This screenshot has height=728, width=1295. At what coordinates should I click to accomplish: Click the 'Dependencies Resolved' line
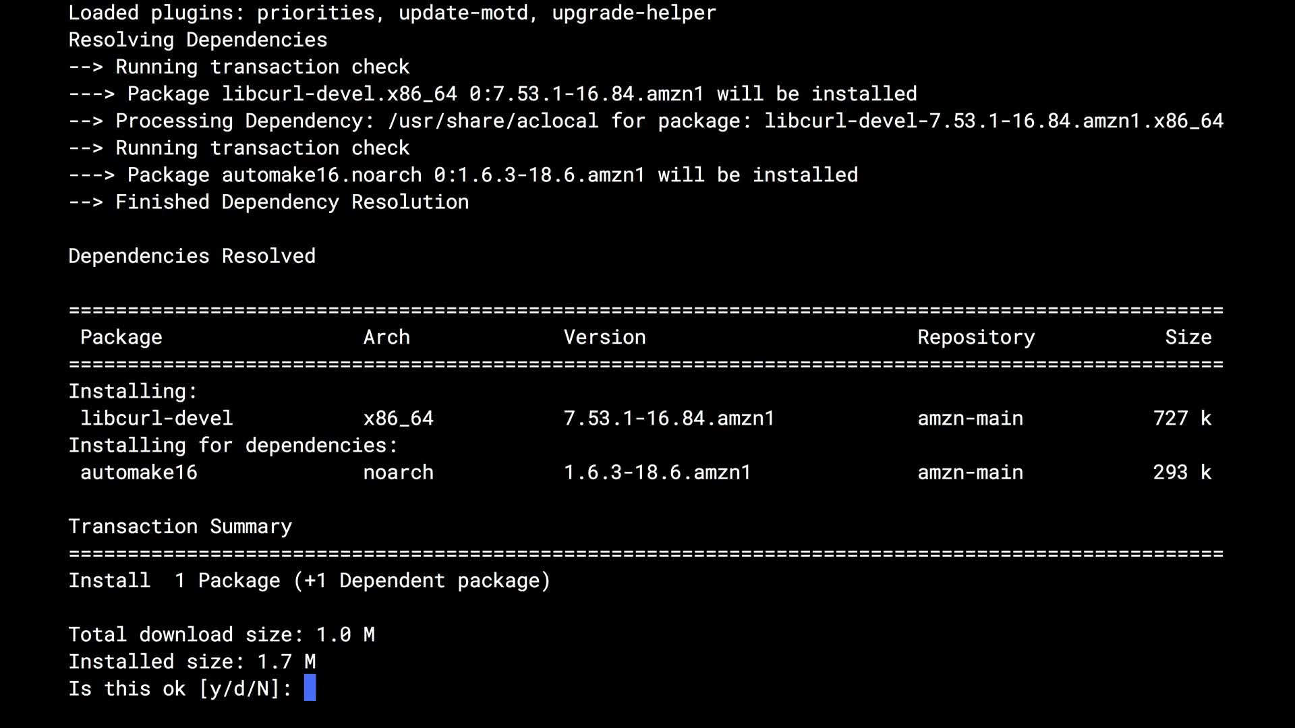[x=192, y=256]
